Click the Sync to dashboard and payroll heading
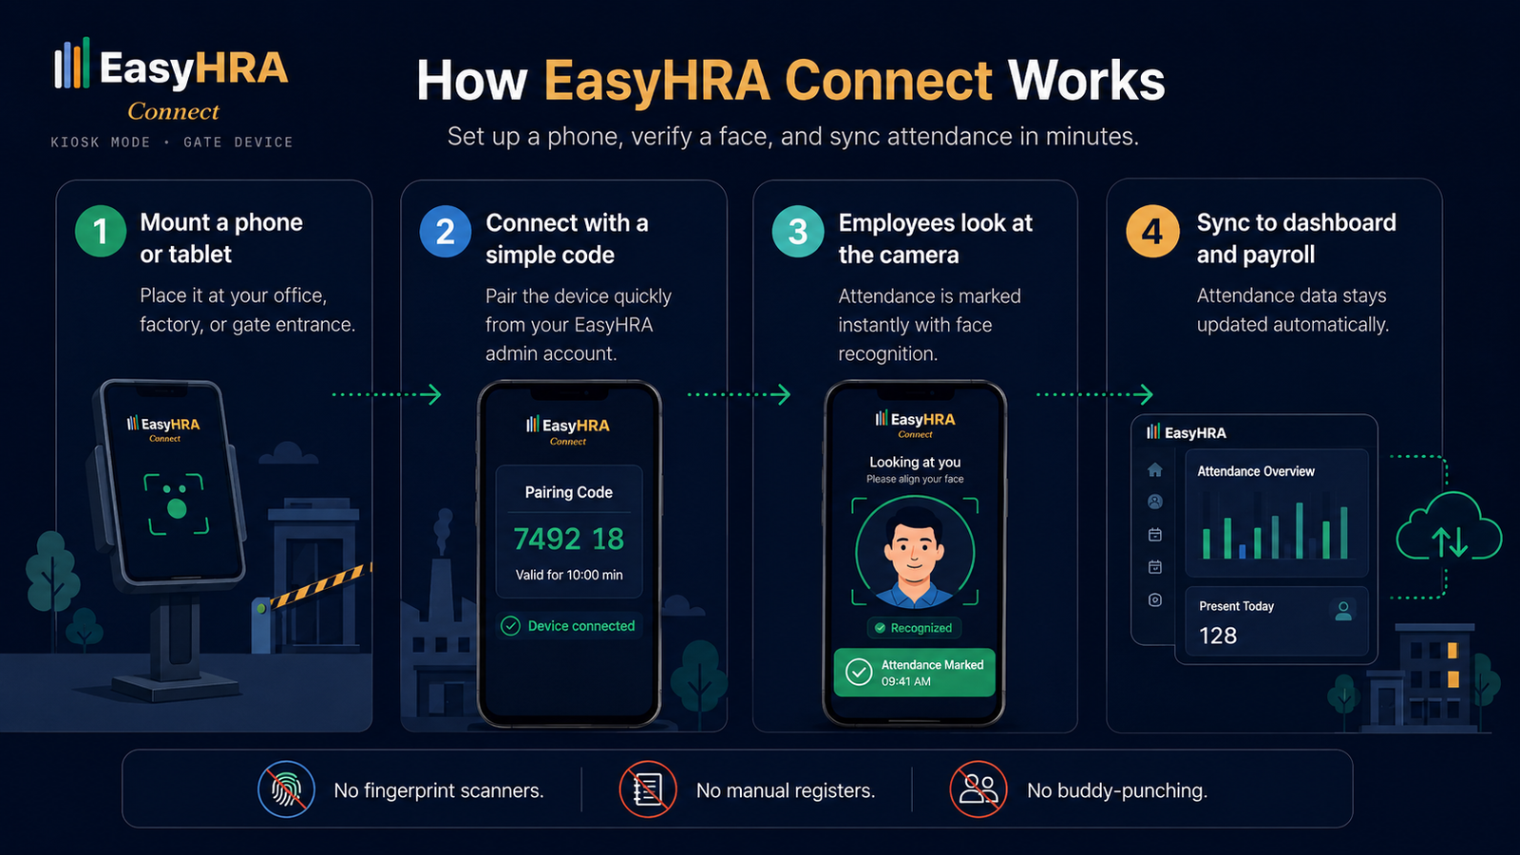Image resolution: width=1520 pixels, height=855 pixels. pyautogui.click(x=1296, y=237)
